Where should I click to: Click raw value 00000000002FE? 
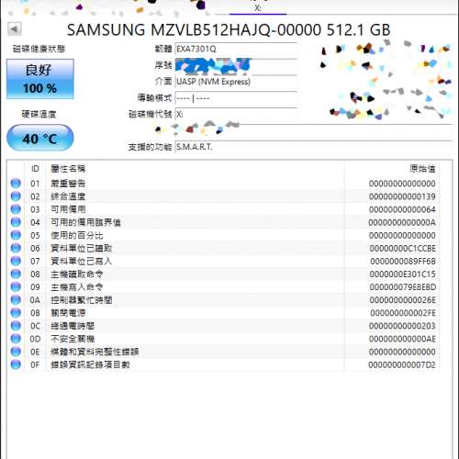click(x=403, y=313)
